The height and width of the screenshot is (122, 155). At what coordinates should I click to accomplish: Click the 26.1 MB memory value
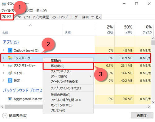(127, 66)
